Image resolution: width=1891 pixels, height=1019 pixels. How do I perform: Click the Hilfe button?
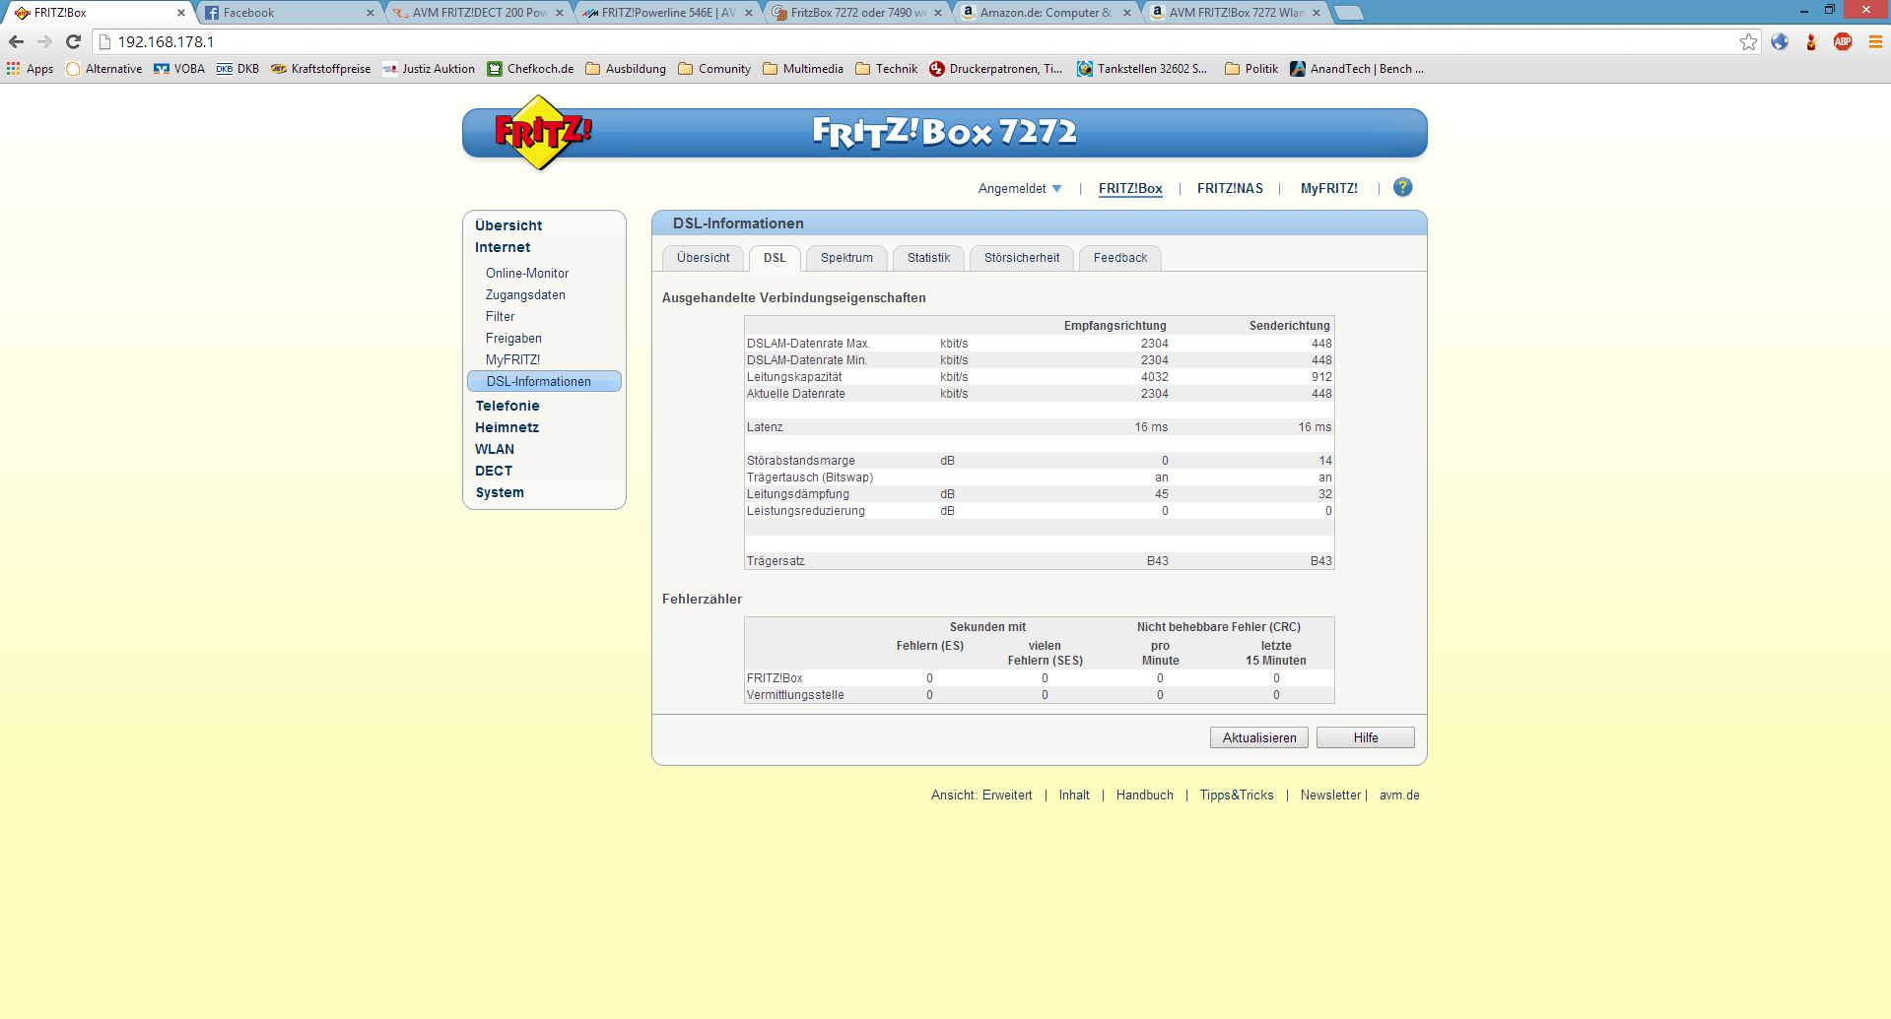click(1366, 737)
